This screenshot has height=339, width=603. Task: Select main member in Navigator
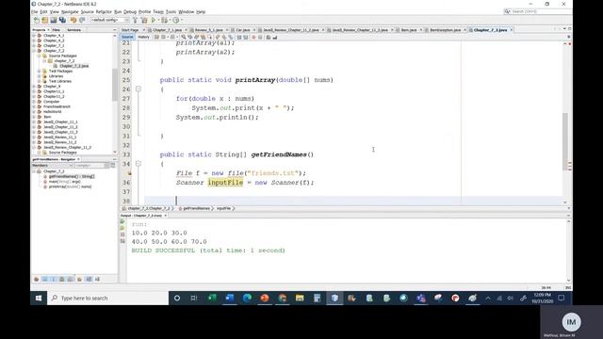[65, 182]
